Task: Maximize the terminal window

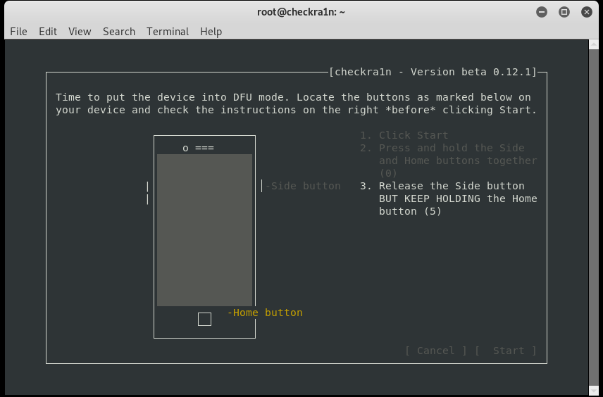Action: pyautogui.click(x=564, y=12)
